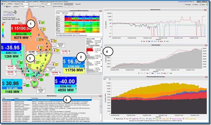The width and height of the screenshot is (211, 125).
Task: Close the 5min Pool Price chart panel
Action: tap(205, 10)
